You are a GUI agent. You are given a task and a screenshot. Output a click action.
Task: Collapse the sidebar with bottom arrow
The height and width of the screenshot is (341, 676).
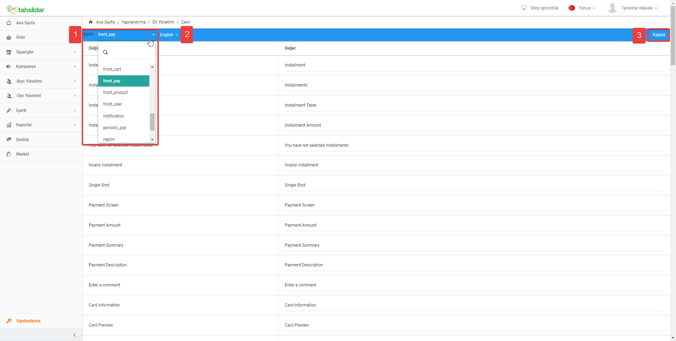(75, 335)
